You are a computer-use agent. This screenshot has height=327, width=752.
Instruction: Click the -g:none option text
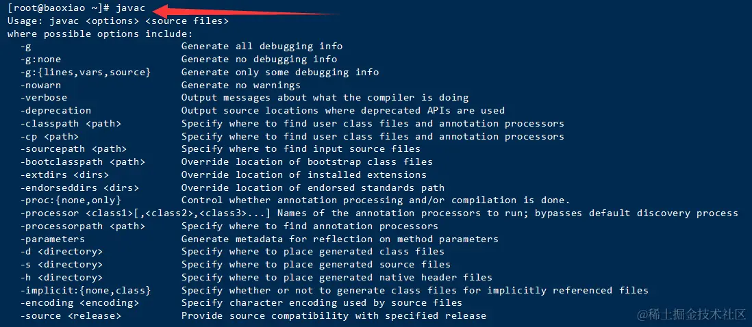(40, 60)
